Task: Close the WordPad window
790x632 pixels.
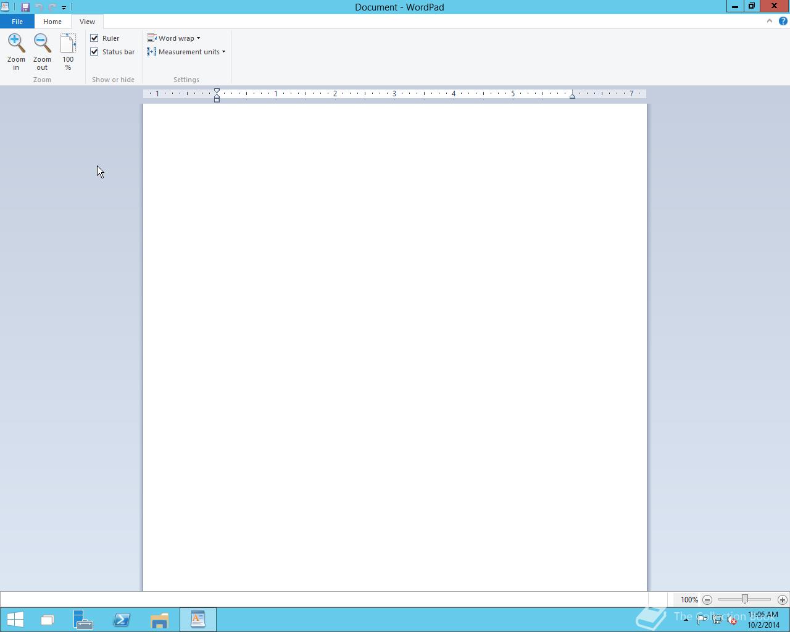Action: click(x=775, y=7)
